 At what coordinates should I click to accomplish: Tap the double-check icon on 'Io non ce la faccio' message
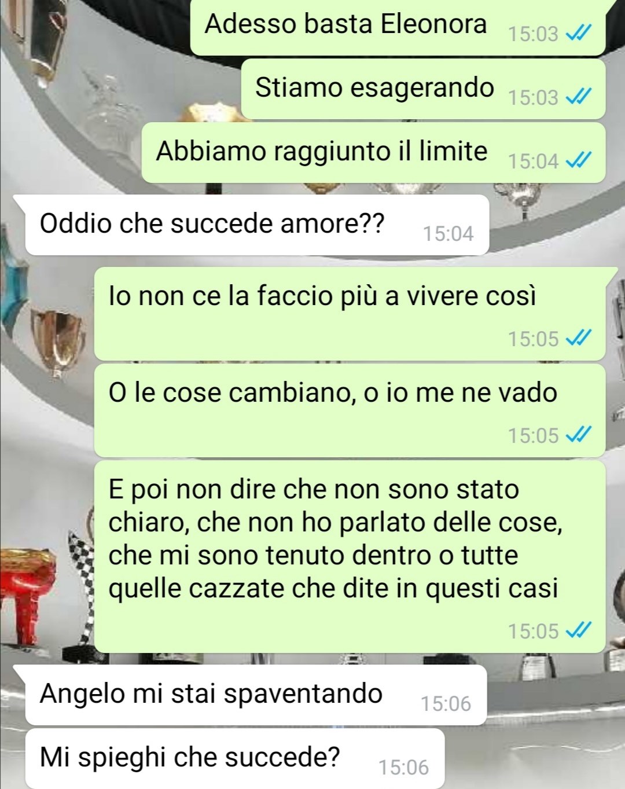[x=578, y=338]
